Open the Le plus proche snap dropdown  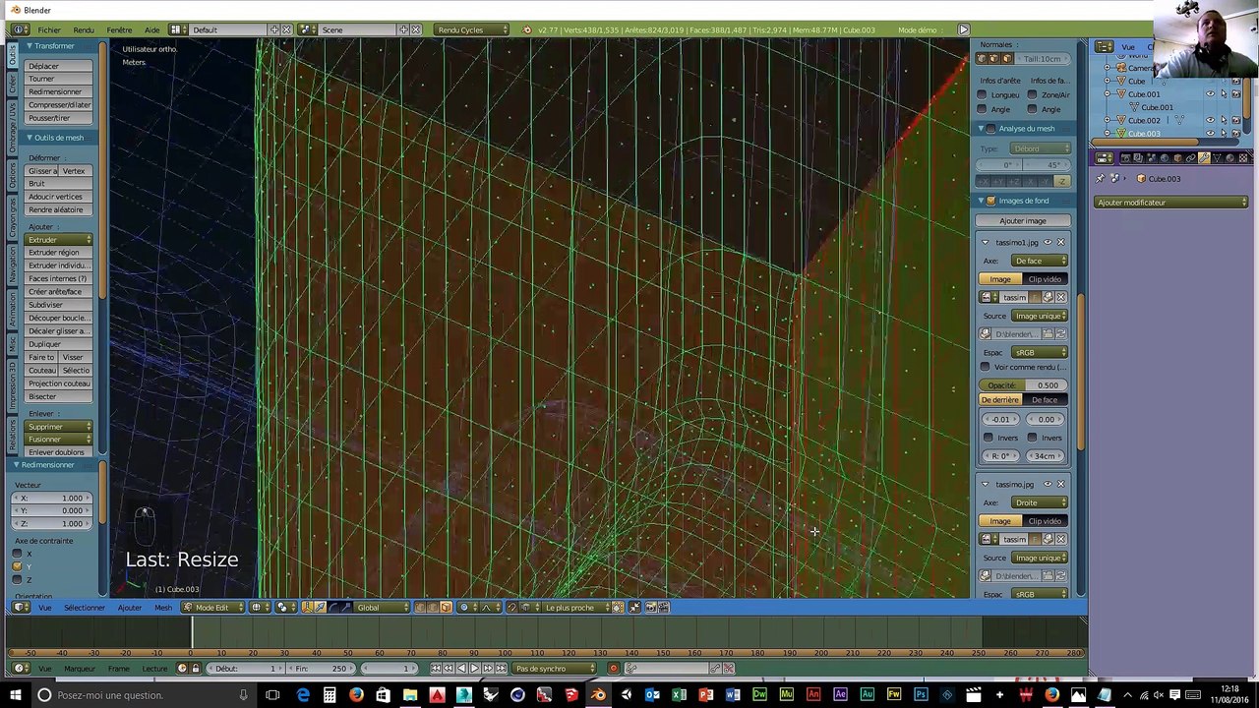(576, 607)
